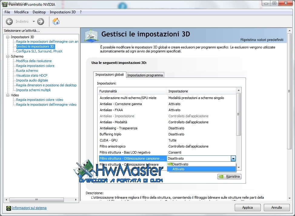Click task tree scrollbar left arrow
This screenshot has height=216, width=295.
[6, 200]
